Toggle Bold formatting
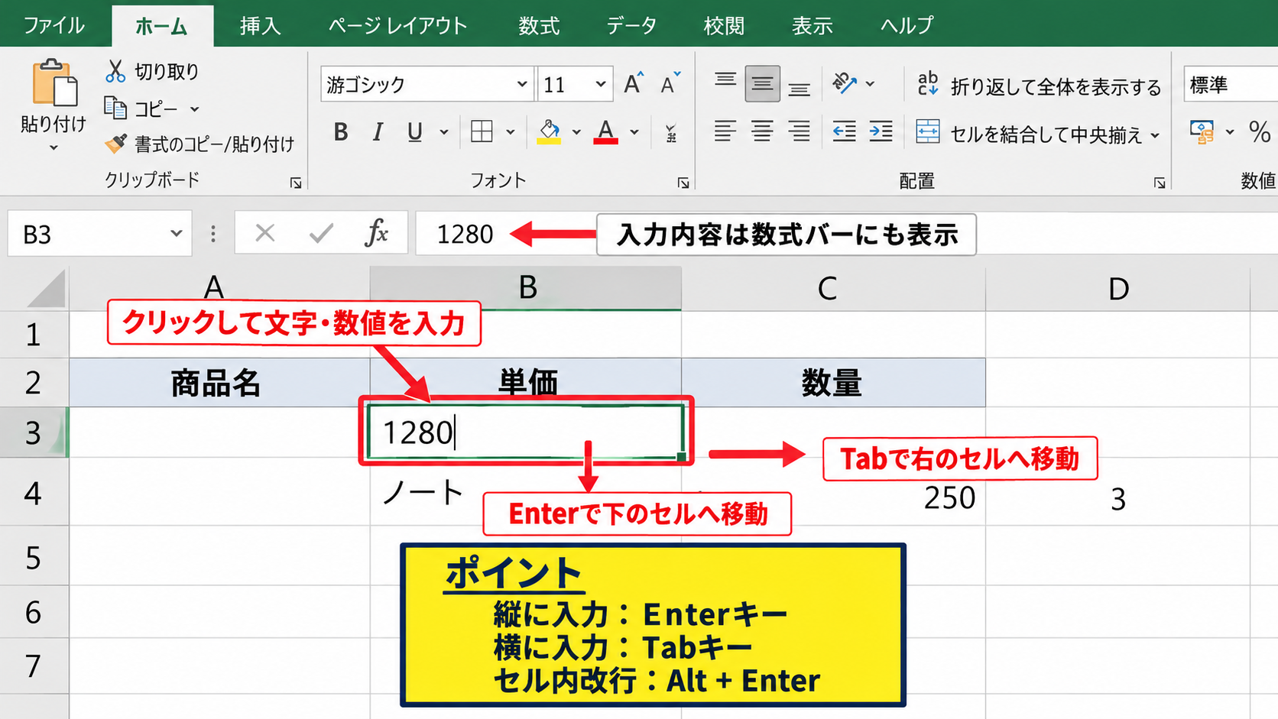The width and height of the screenshot is (1278, 719). 341,132
